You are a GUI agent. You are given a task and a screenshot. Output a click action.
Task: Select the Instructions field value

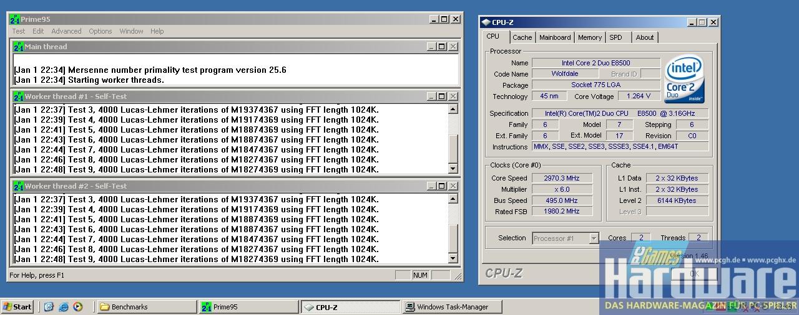[x=620, y=147]
